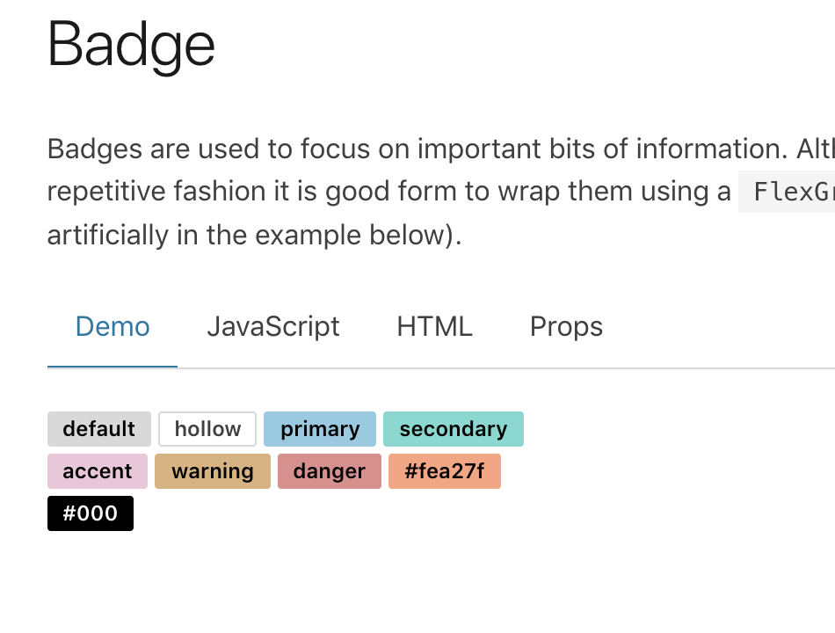Select the danger badge

(329, 471)
